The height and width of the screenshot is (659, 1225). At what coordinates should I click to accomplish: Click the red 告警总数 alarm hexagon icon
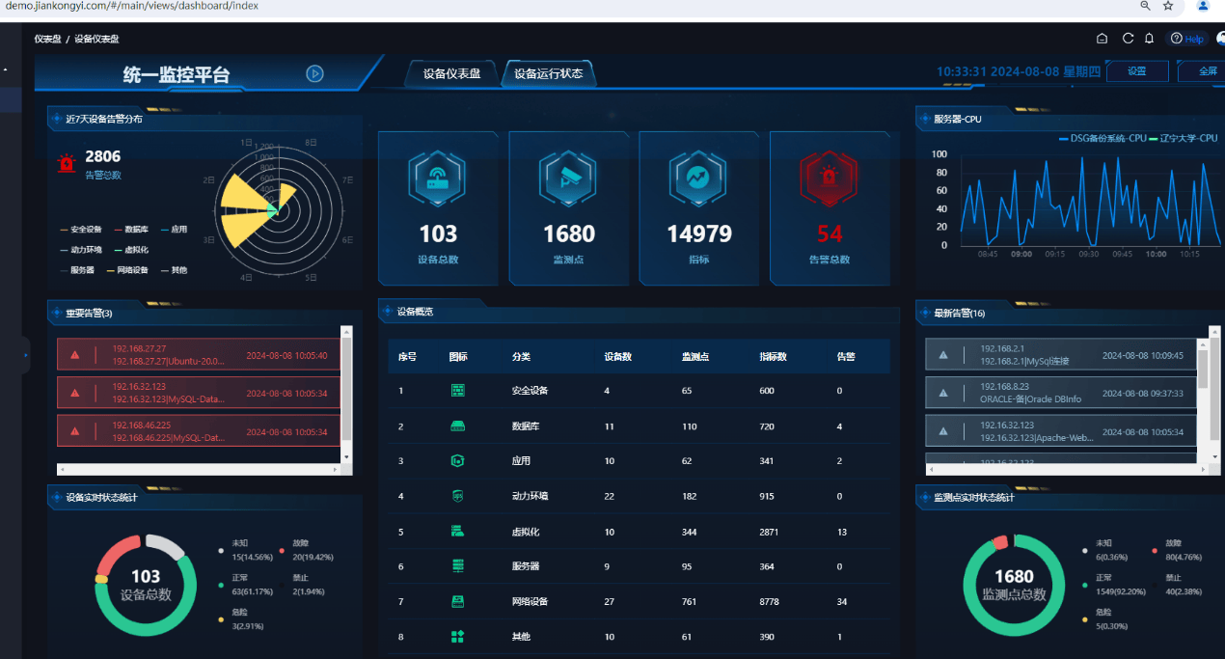click(829, 178)
